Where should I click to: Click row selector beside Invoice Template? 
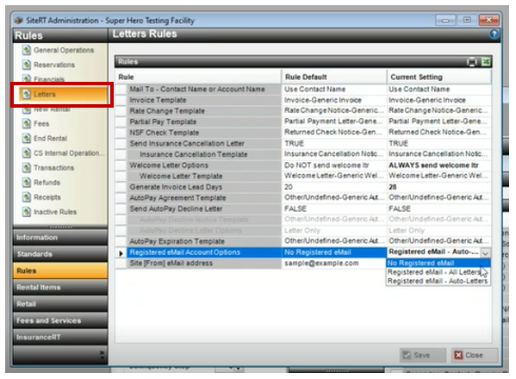pos(121,100)
